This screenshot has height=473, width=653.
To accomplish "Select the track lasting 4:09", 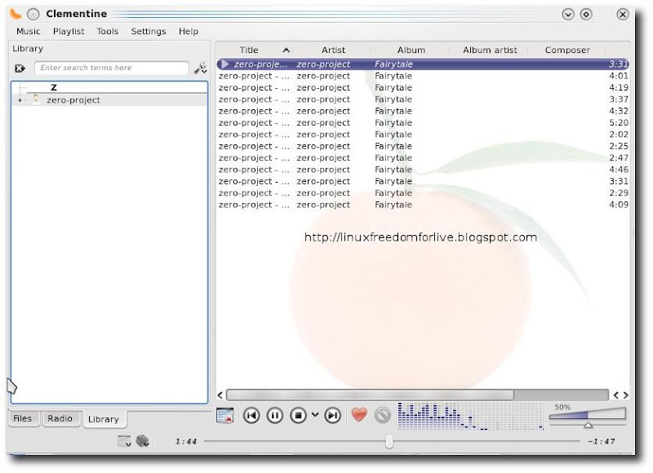I will (x=423, y=205).
